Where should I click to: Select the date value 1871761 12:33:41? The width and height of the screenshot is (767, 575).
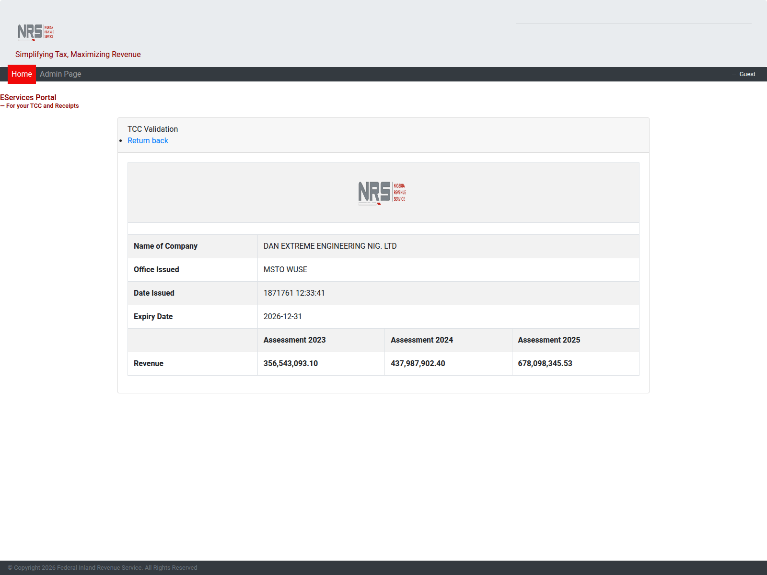point(294,293)
